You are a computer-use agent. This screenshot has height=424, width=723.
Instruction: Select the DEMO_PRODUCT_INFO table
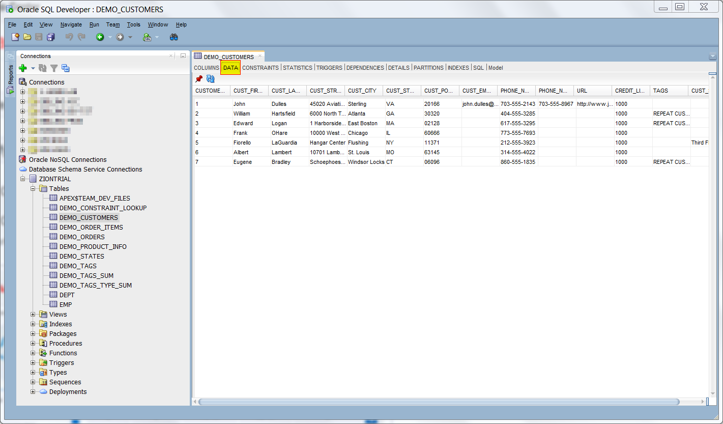point(93,247)
